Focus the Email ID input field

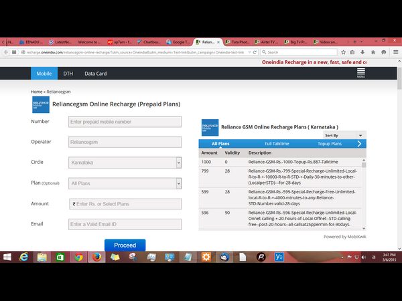125,225
